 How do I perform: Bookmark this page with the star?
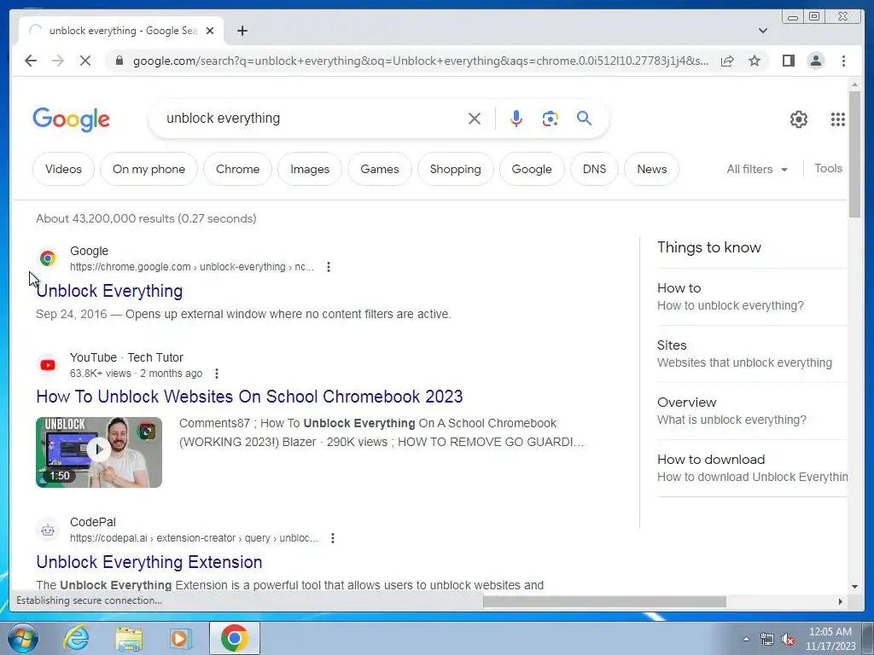click(755, 61)
